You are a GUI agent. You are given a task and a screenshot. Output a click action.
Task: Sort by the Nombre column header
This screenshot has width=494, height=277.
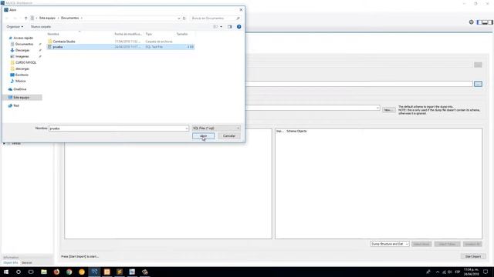pos(53,34)
